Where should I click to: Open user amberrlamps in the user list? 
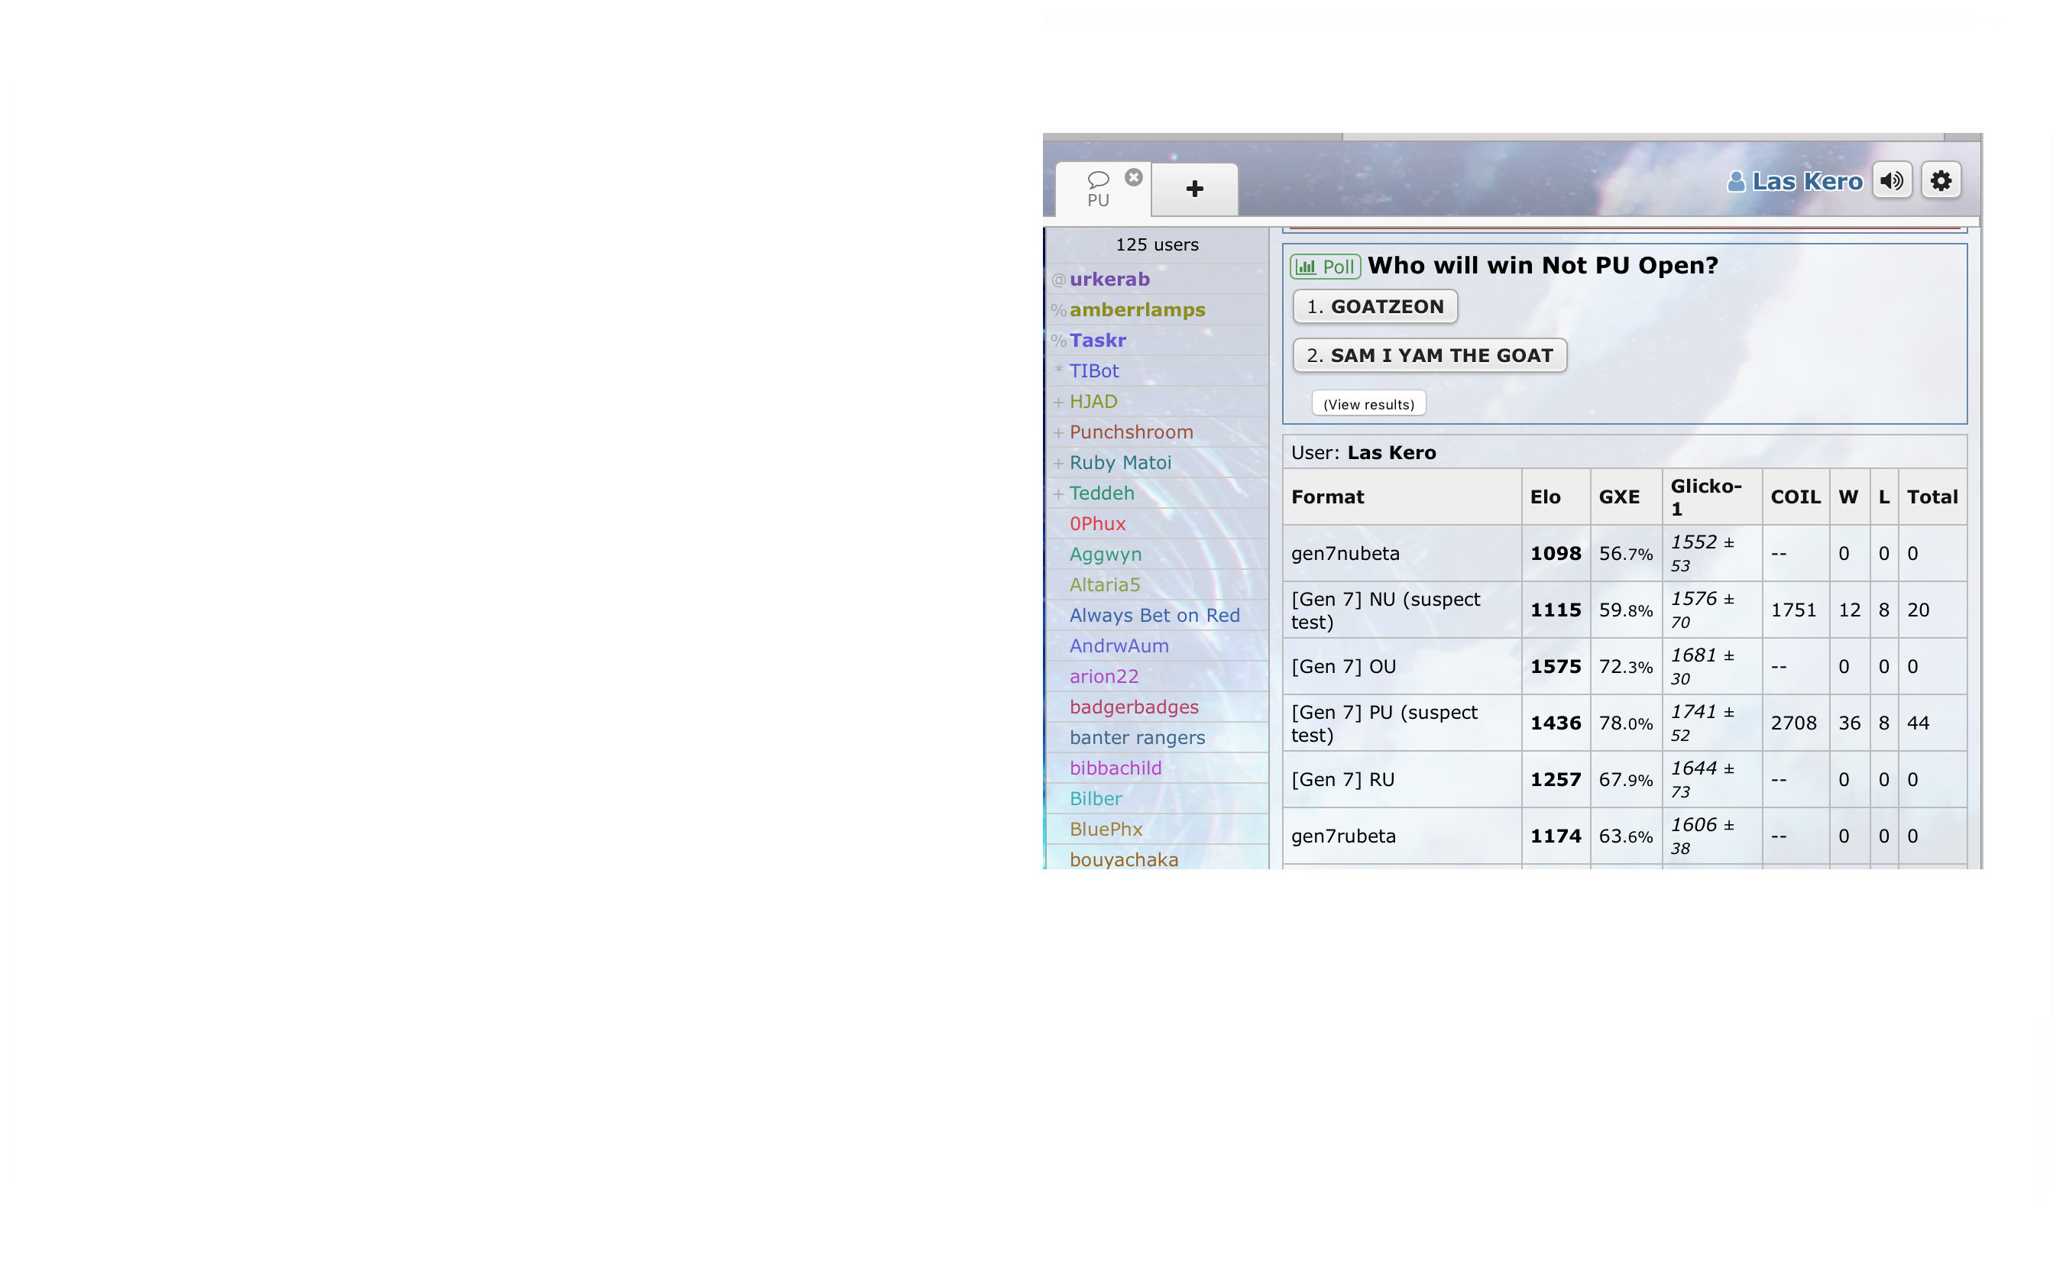[x=1157, y=309]
